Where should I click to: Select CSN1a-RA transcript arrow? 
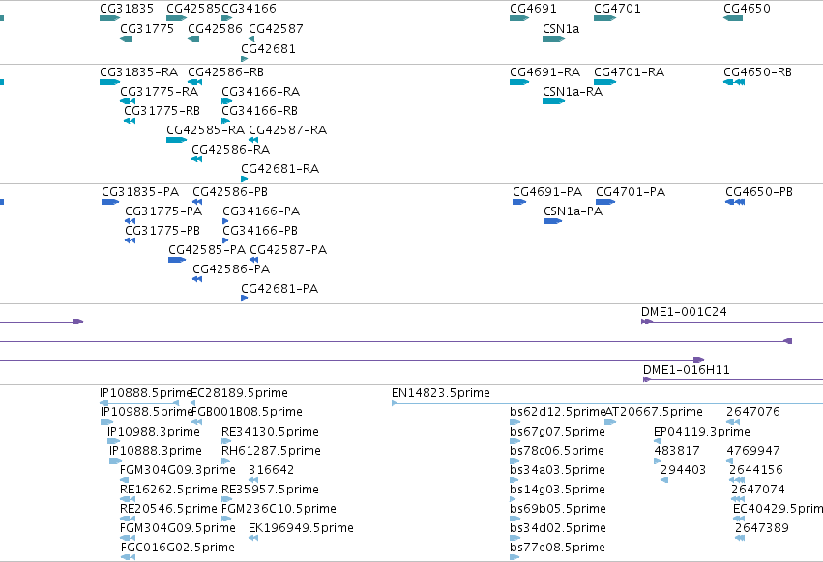(554, 101)
